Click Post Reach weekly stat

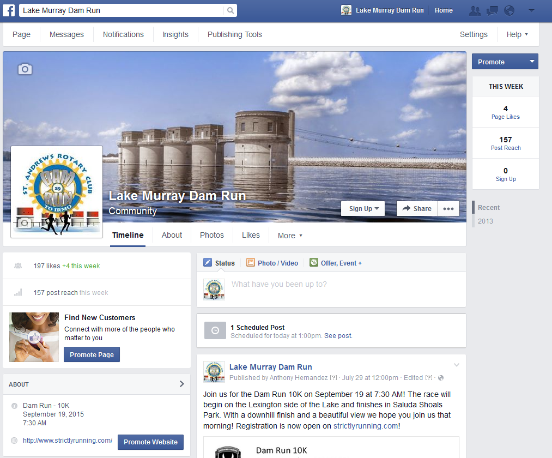click(506, 143)
